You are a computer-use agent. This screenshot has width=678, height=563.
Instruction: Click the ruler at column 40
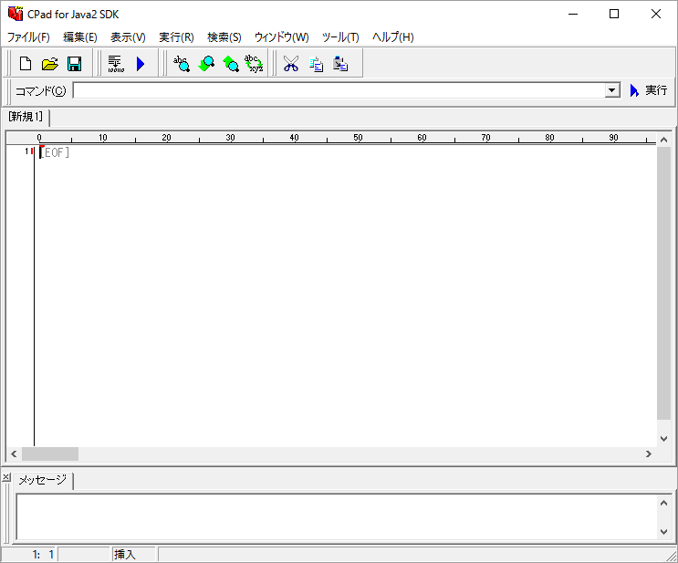294,138
